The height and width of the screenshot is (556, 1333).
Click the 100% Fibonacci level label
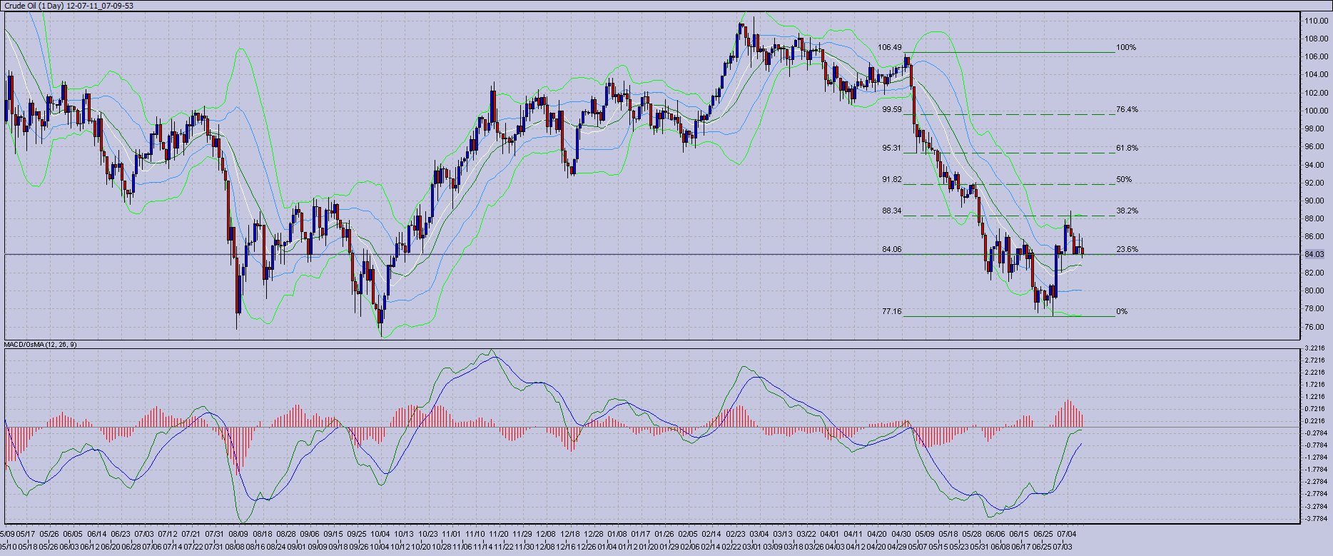coord(1126,48)
